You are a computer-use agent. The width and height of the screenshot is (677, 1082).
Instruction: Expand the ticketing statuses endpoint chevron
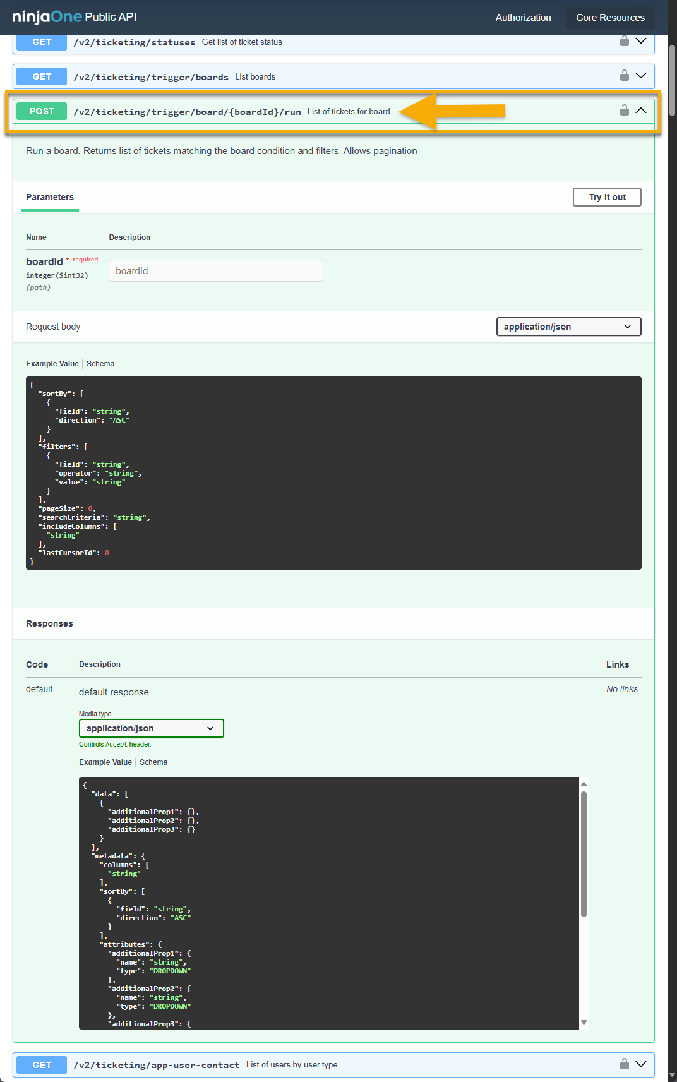[641, 41]
